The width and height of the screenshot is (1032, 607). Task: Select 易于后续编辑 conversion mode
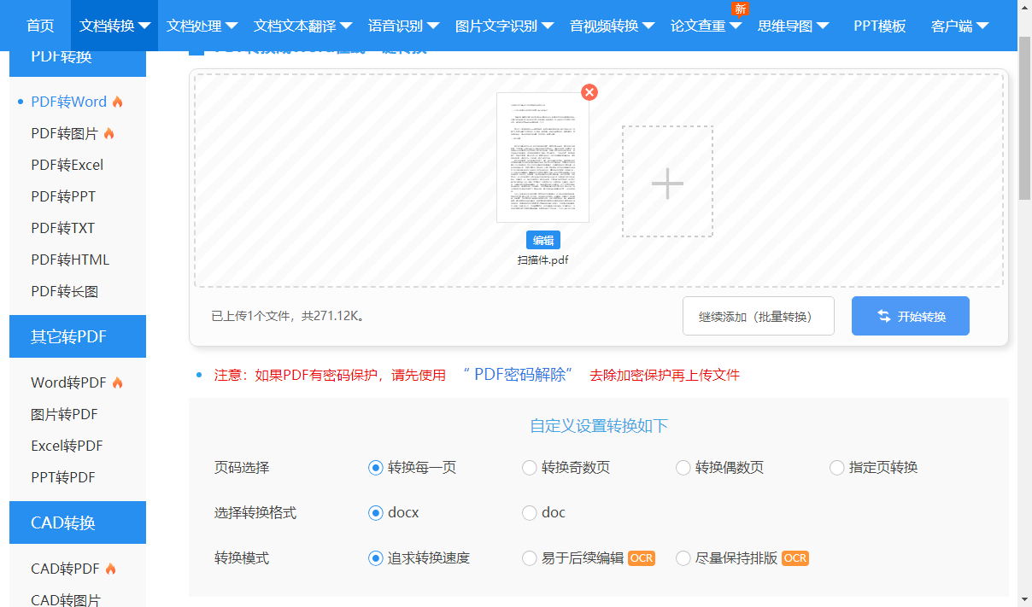pos(529,558)
